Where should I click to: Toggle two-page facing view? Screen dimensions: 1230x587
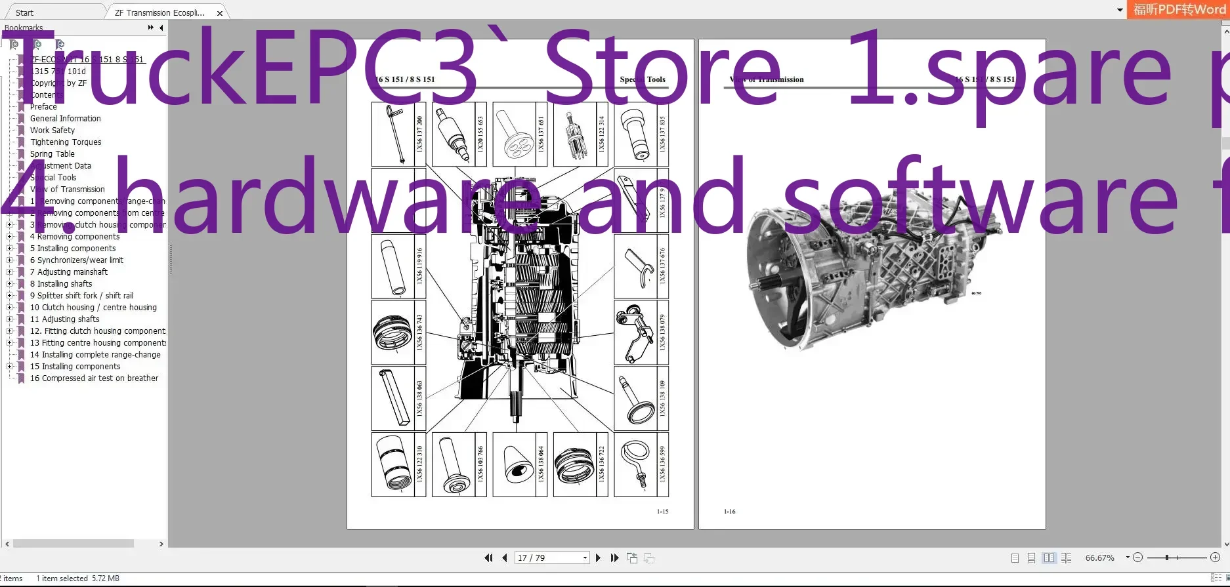click(1049, 558)
